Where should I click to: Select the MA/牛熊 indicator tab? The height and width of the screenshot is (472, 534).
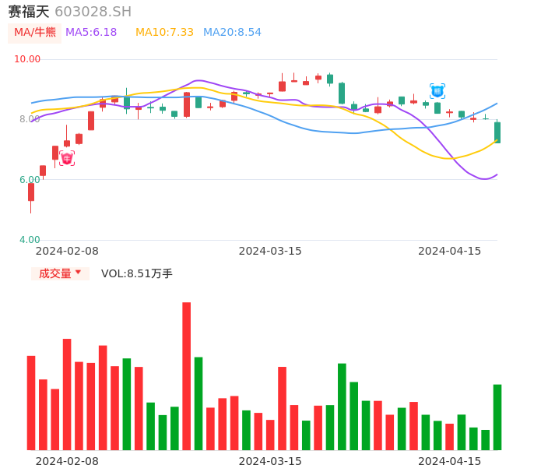pos(34,33)
